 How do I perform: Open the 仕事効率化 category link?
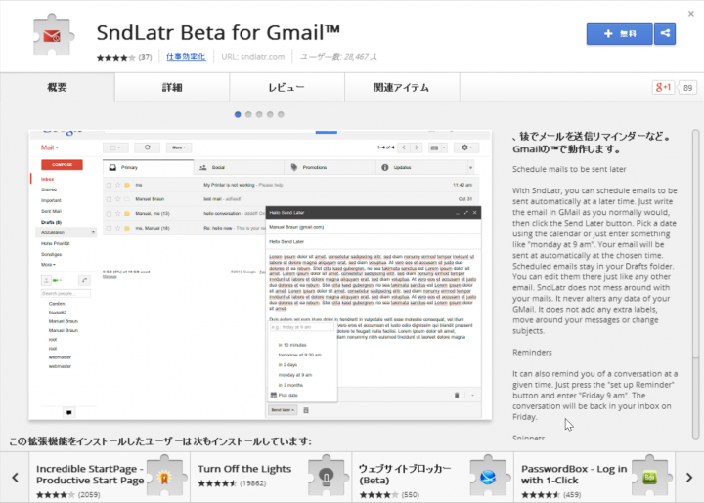pyautogui.click(x=186, y=57)
